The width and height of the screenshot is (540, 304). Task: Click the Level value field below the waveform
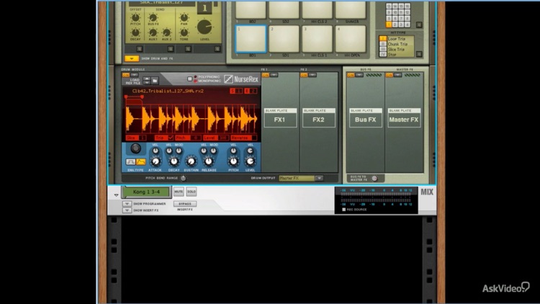[x=223, y=138]
